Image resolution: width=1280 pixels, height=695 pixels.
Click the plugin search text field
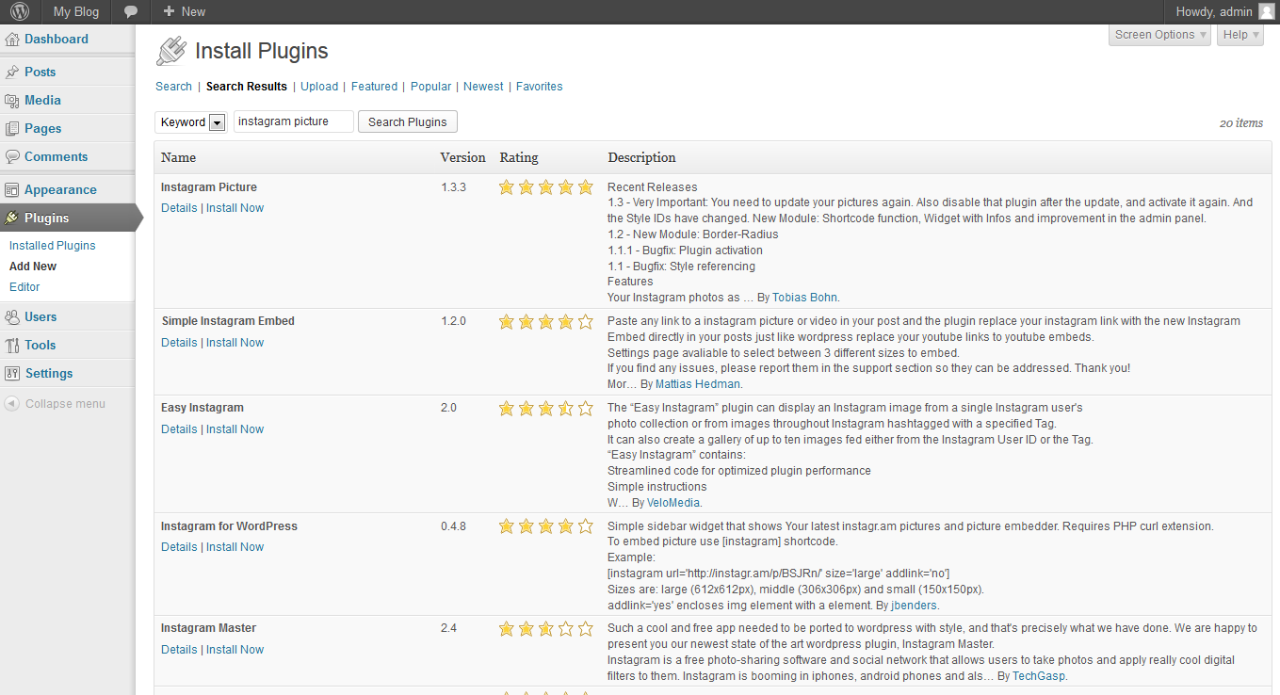(x=293, y=122)
